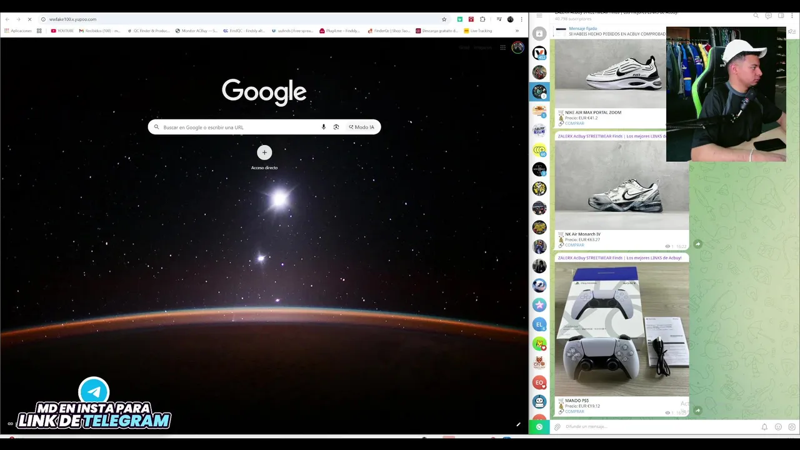Click COMPRAR under NIKE AIR MAX PORTAL ZOOM
800x450 pixels.
point(574,123)
